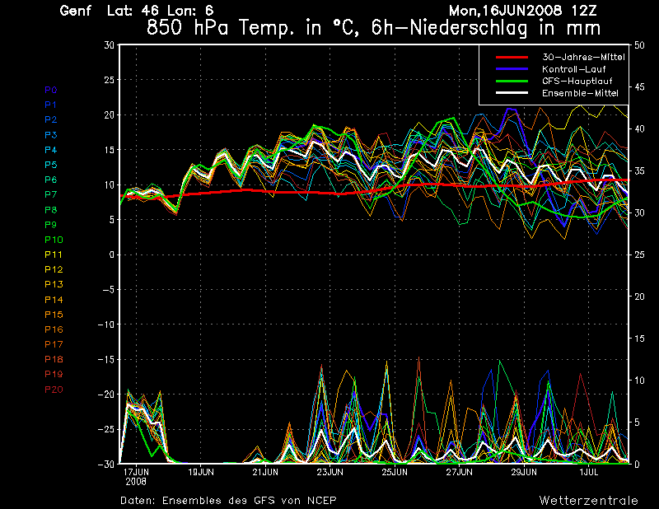Click the Wetterzentrale credit text
The width and height of the screenshot is (659, 509).
pos(588,500)
